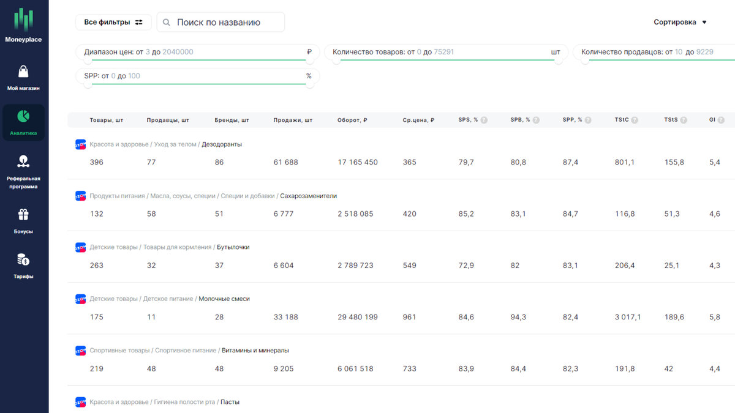Click turnover value 17 165 450
This screenshot has height=413, width=735.
click(358, 162)
